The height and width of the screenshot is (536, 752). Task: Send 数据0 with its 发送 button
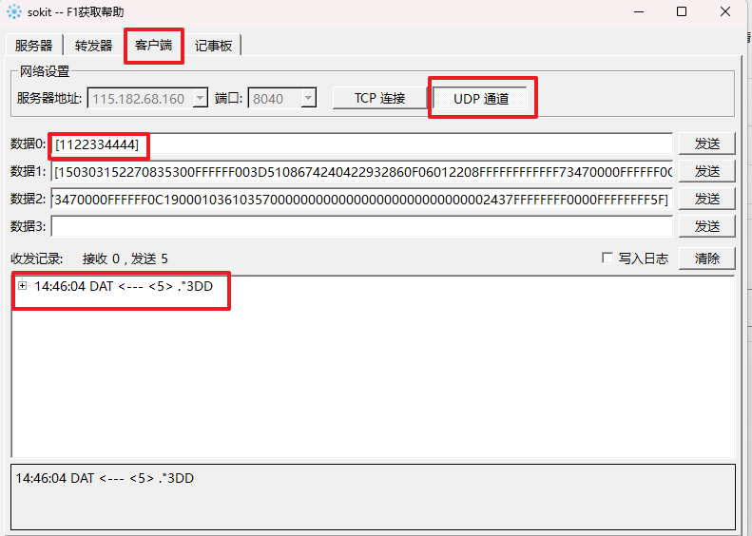point(707,144)
